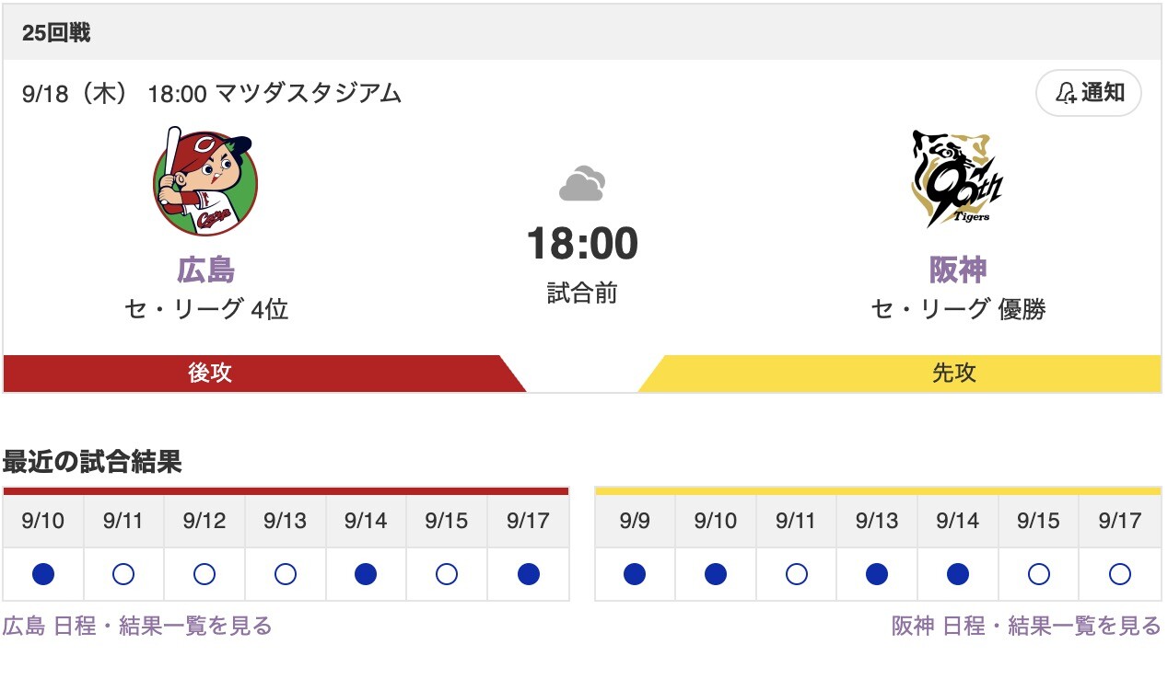Click the cloudy weather icon
The width and height of the screenshot is (1168, 679).
pos(582,184)
